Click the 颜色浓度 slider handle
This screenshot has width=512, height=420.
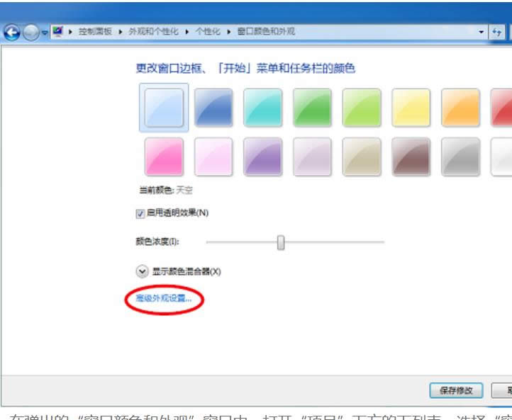pos(281,243)
